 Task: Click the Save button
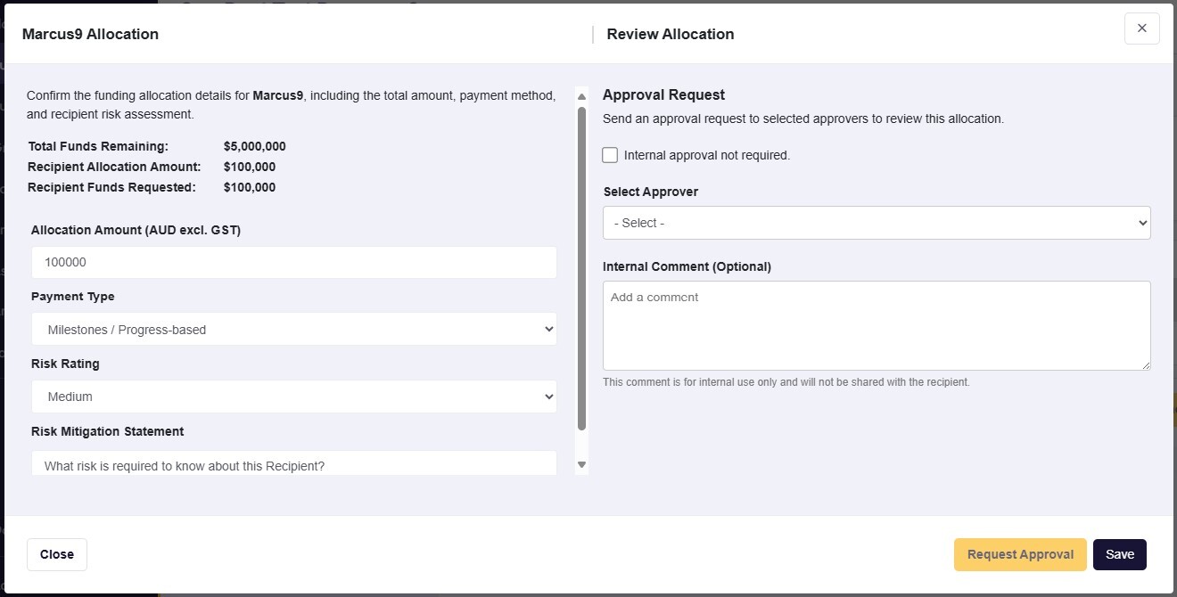click(1120, 554)
